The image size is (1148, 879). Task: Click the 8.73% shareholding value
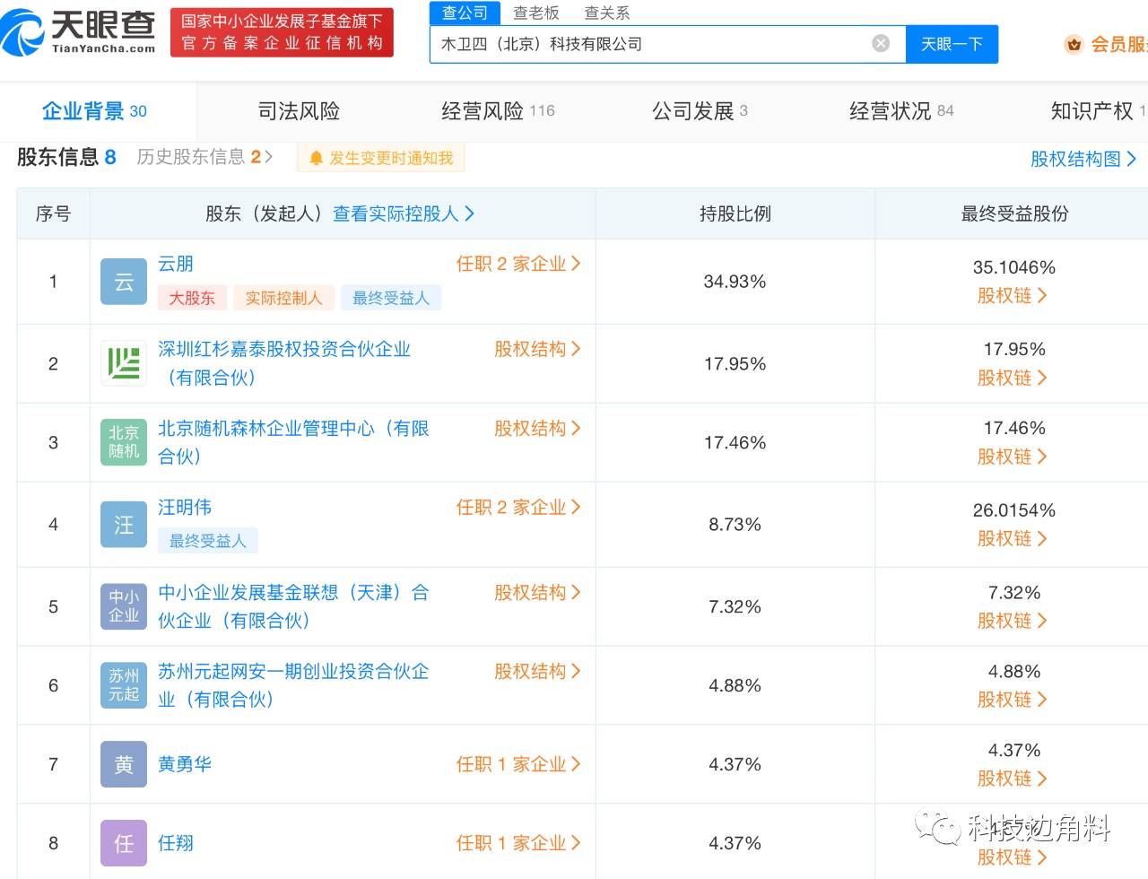pyautogui.click(x=735, y=525)
